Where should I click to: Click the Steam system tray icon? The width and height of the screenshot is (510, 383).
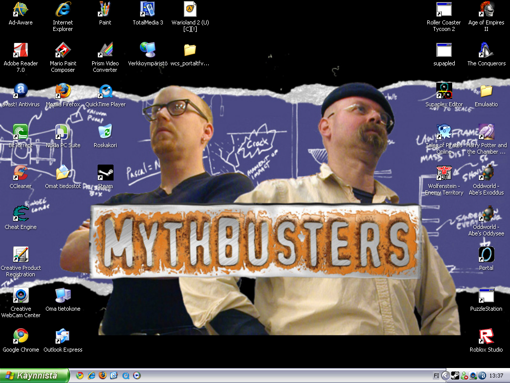[455, 376]
